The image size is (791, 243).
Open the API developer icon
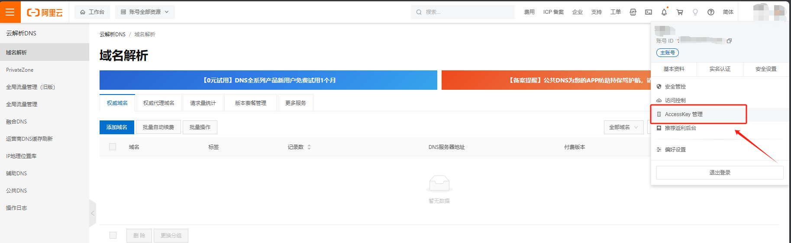pos(633,12)
